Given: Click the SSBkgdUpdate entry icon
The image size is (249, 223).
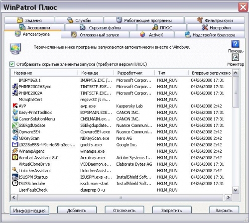Looking at the screenshot, I should click(x=15, y=125).
